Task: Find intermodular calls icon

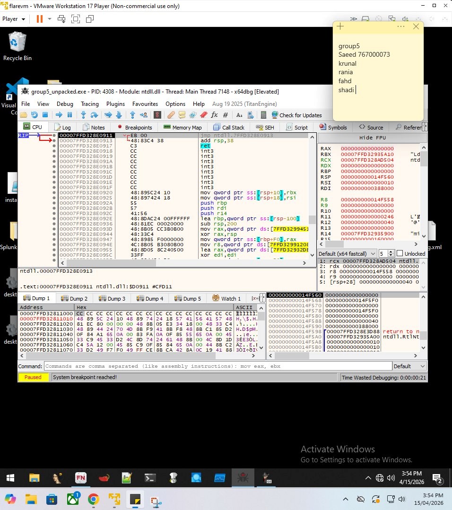Action: click(250, 115)
